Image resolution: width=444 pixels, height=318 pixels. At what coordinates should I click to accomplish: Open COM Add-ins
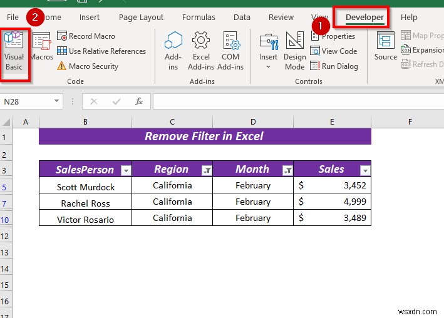tap(230, 51)
